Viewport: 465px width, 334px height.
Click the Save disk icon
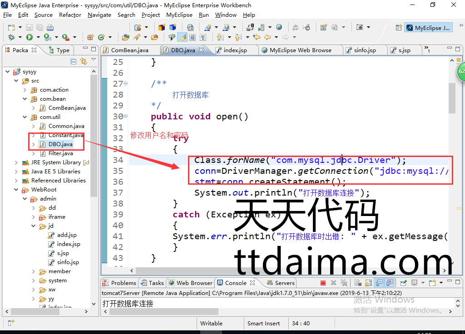click(29, 27)
